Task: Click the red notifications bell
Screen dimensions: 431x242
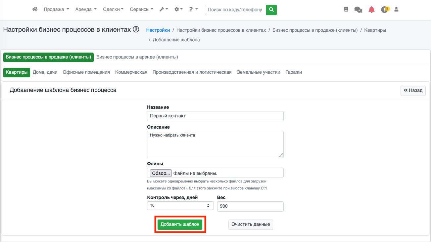Action: (372, 10)
